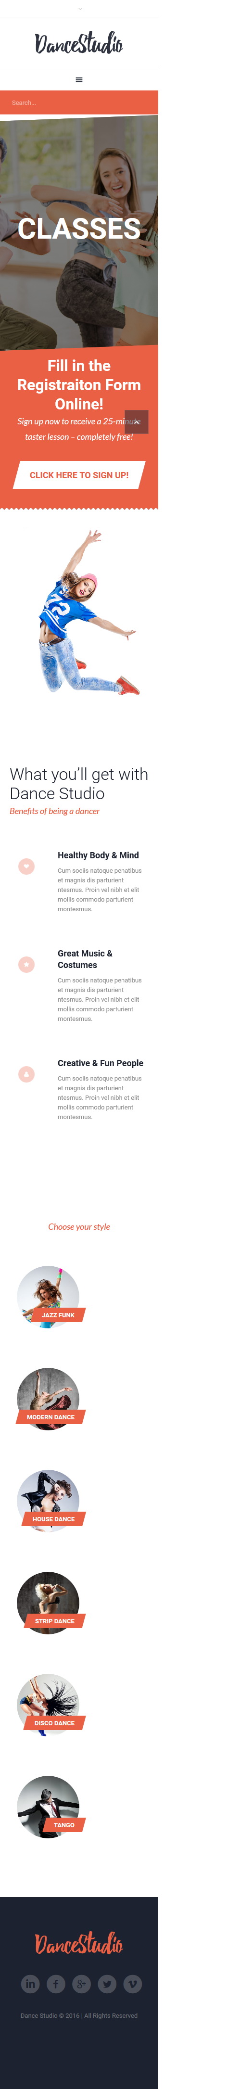
Task: Click inside the Search field
Action: coord(79,103)
